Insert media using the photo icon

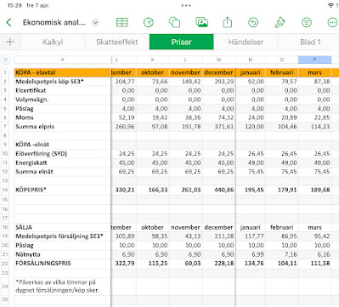(x=201, y=22)
